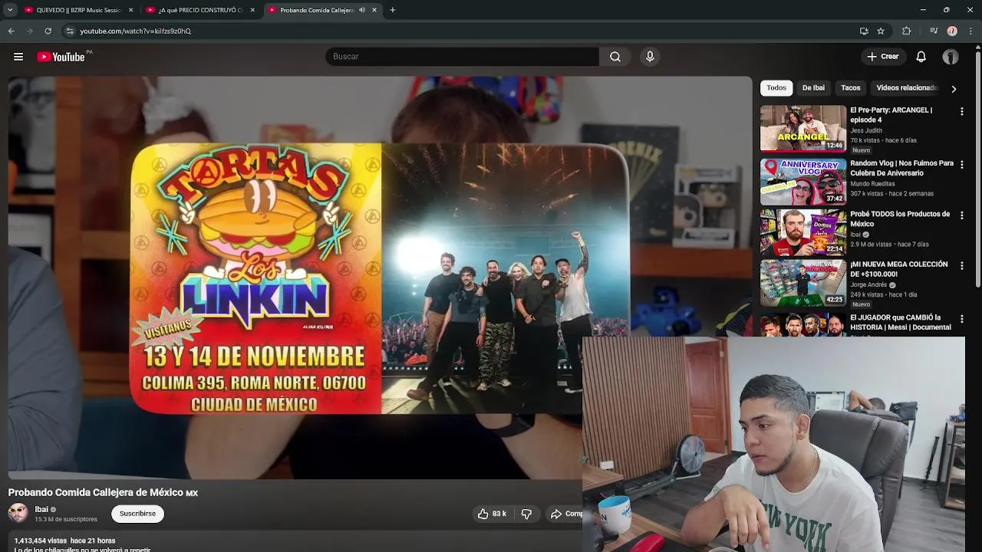982x552 pixels.
Task: Share the video with the arrow icon
Action: point(556,514)
